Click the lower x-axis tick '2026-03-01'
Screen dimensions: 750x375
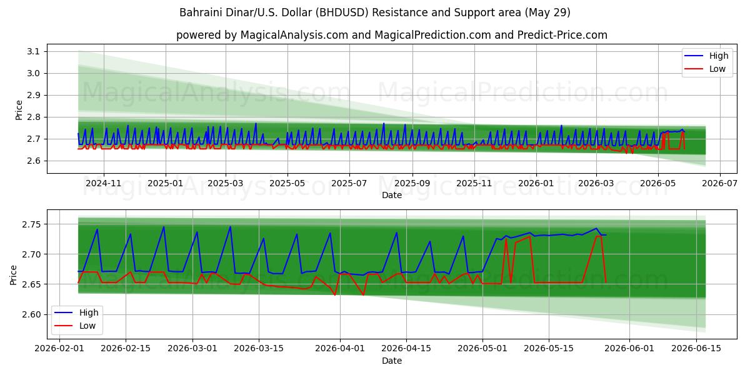(x=192, y=349)
